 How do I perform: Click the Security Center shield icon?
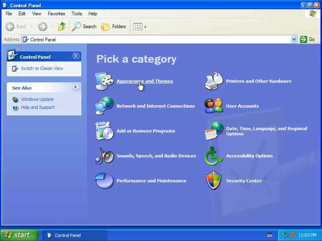click(x=214, y=180)
